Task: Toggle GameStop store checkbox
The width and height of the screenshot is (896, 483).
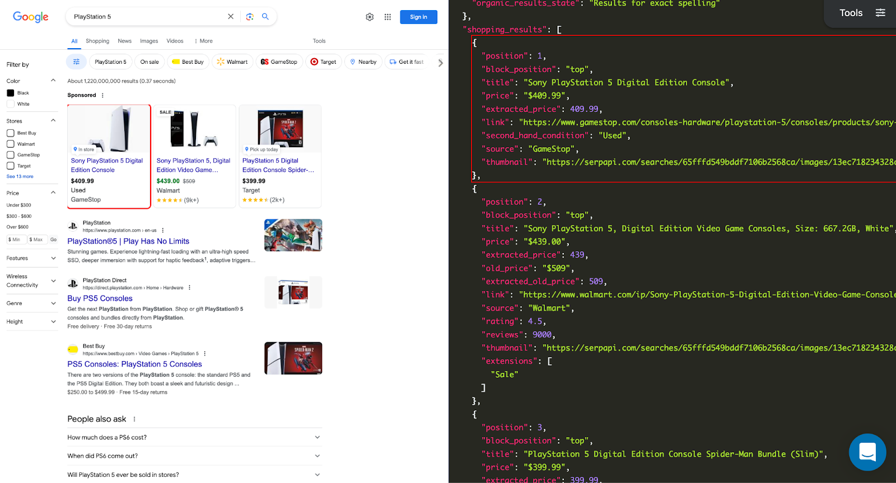Action: [10, 155]
